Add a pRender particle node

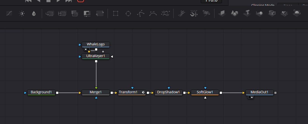(x=206, y=13)
